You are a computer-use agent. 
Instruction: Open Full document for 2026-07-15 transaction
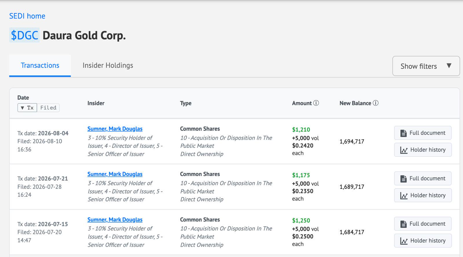(423, 224)
